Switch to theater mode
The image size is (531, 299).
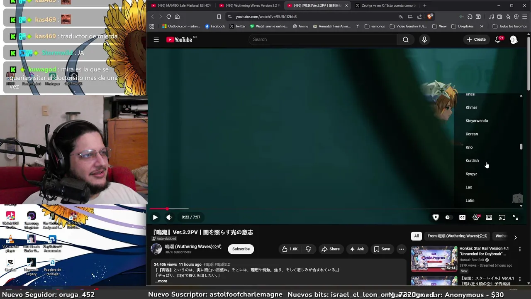coord(489,217)
